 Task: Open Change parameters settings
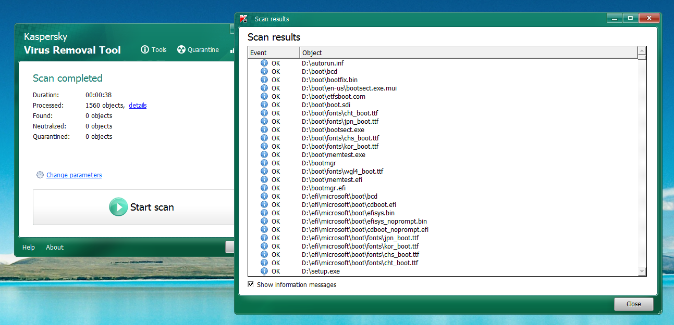(x=74, y=175)
